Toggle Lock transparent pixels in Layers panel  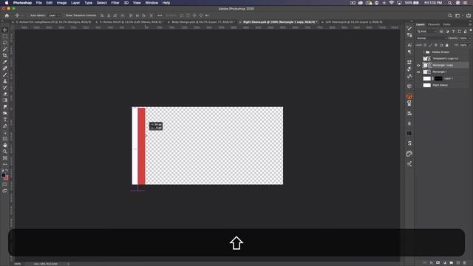point(425,45)
